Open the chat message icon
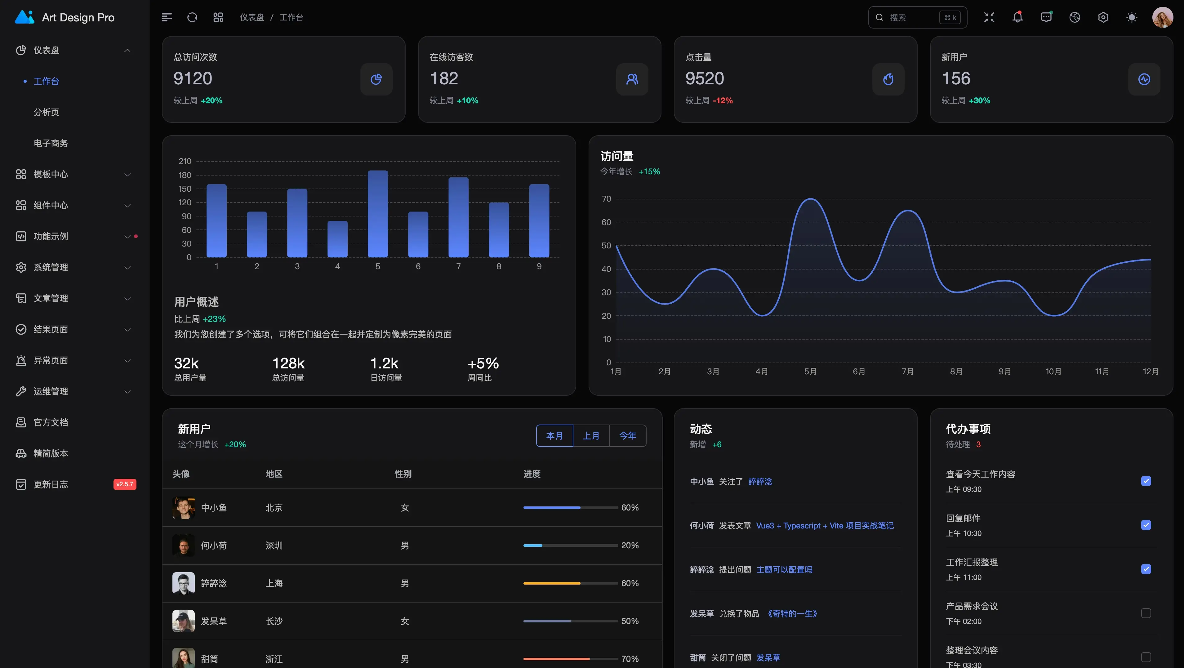The height and width of the screenshot is (668, 1184). pos(1046,17)
